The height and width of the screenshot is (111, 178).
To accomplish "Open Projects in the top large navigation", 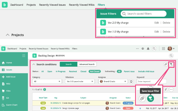I will [x=31, y=5].
